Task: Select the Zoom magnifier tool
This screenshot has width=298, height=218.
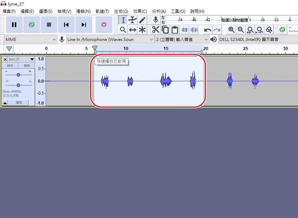Action: pos(123,30)
